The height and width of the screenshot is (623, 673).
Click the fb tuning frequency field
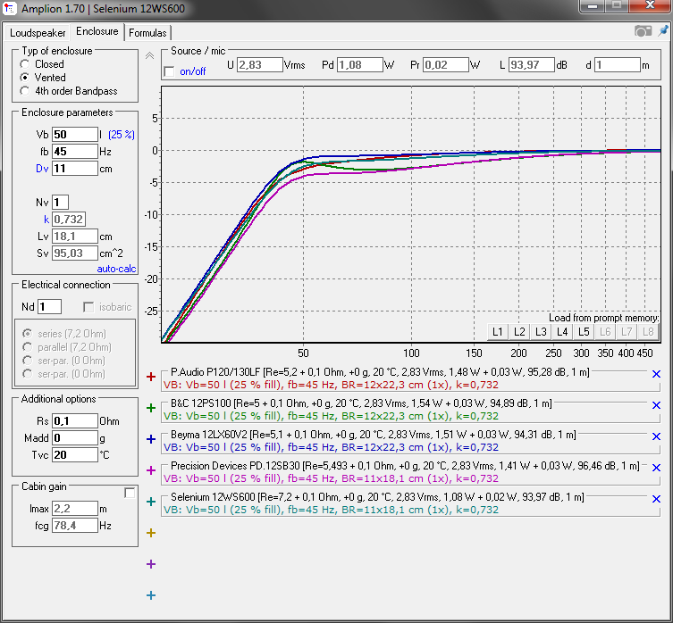point(75,152)
